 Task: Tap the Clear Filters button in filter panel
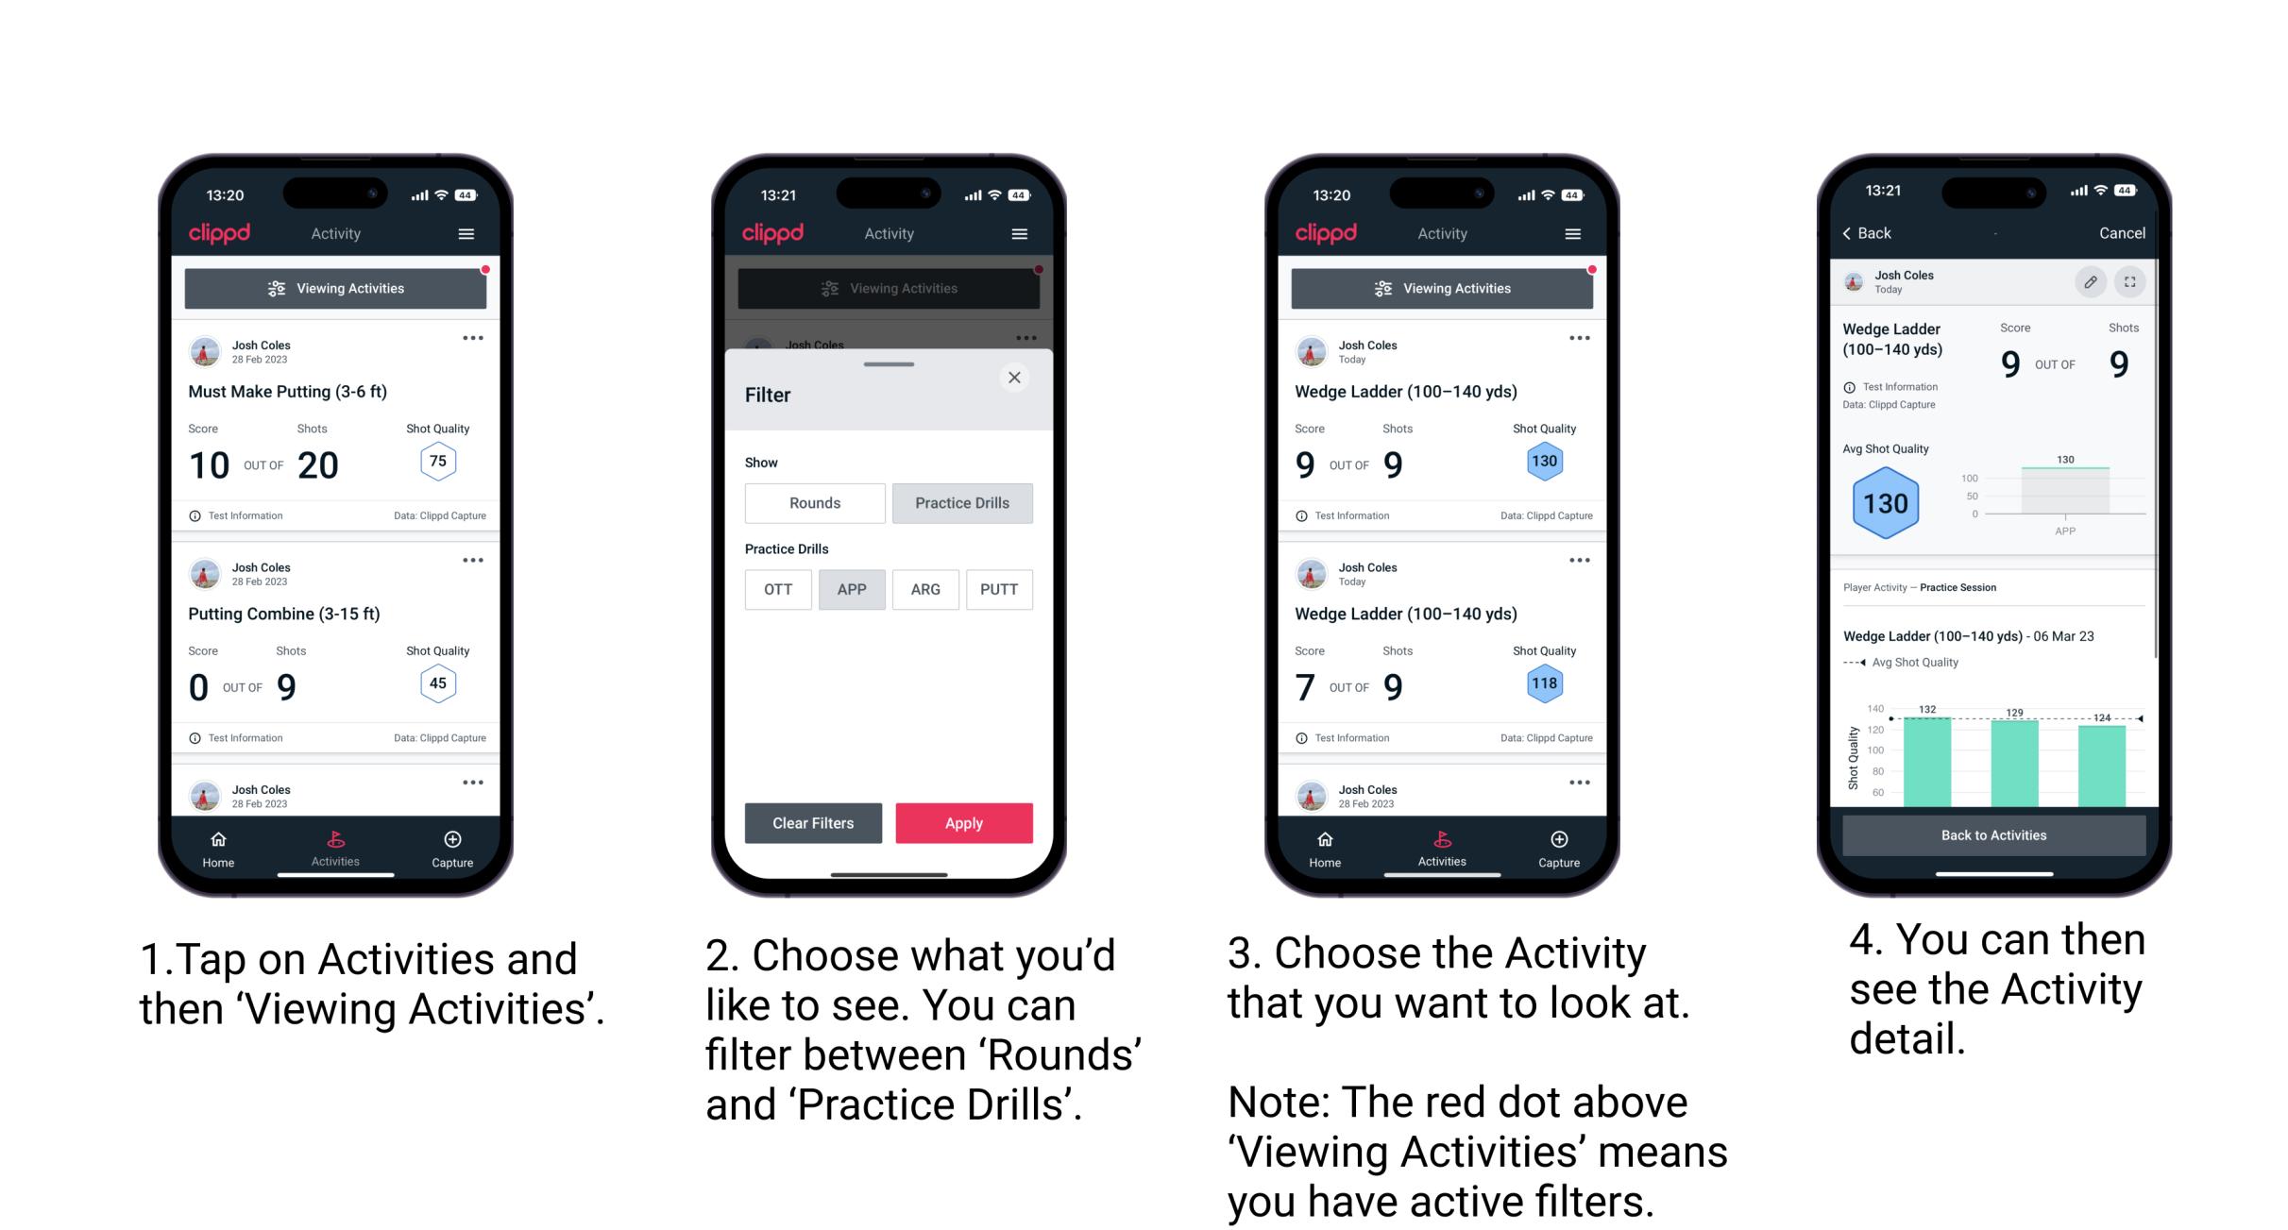[814, 822]
